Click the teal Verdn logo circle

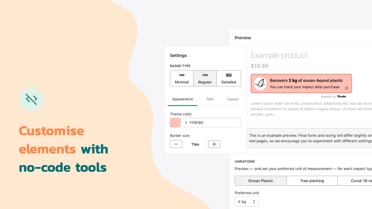[x=31, y=99]
